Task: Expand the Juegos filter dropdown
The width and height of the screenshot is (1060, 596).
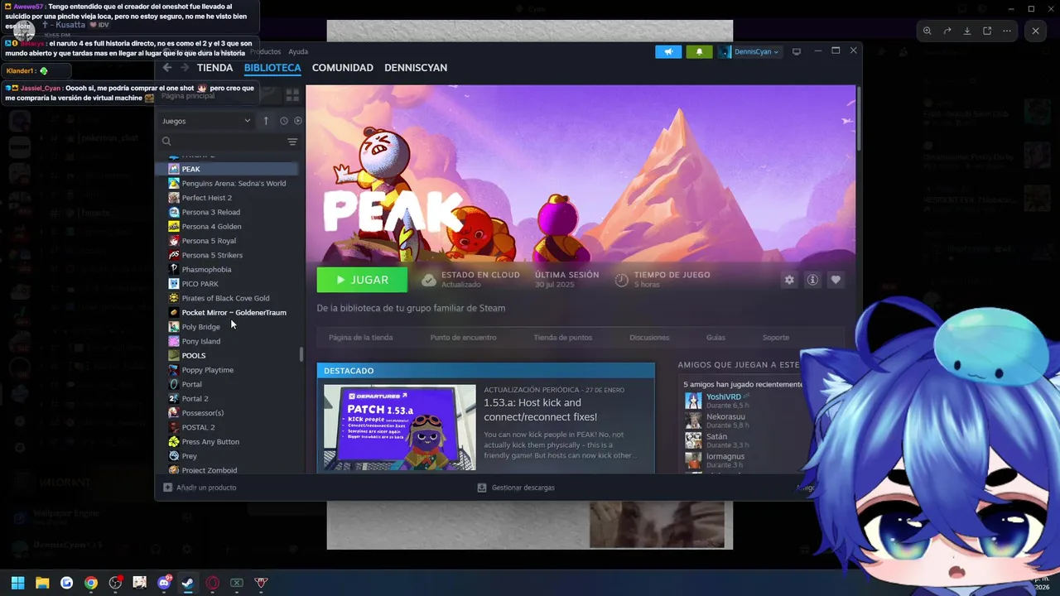Action: click(206, 121)
